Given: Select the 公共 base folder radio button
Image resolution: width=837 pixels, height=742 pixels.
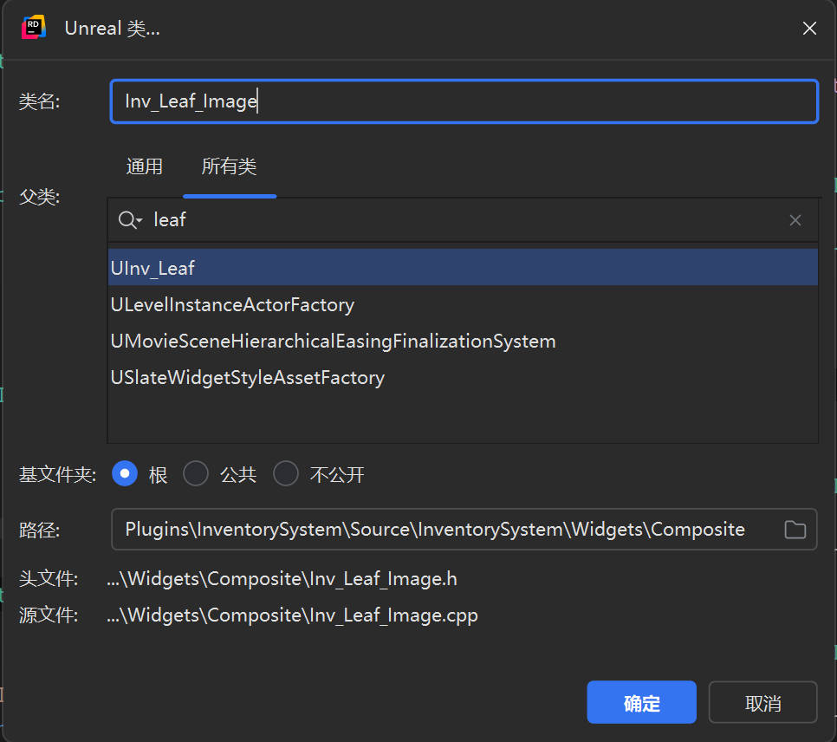Looking at the screenshot, I should pos(197,474).
